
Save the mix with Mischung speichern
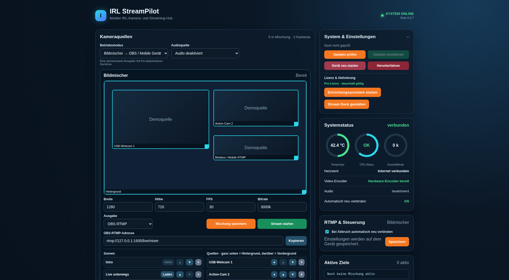pos(231,224)
